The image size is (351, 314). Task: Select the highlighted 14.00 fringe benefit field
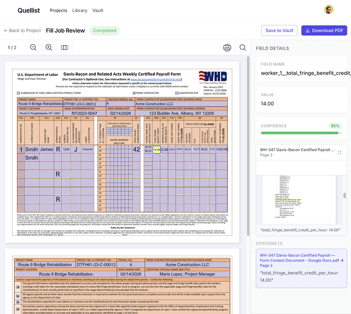[156, 149]
